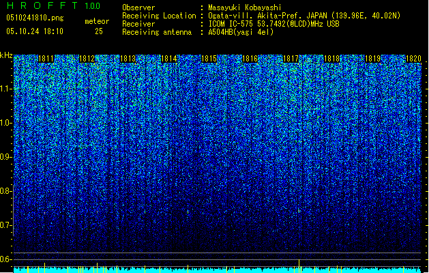The width and height of the screenshot is (429, 273).
Task: Click the 1812 time marker
Action: click(x=87, y=59)
